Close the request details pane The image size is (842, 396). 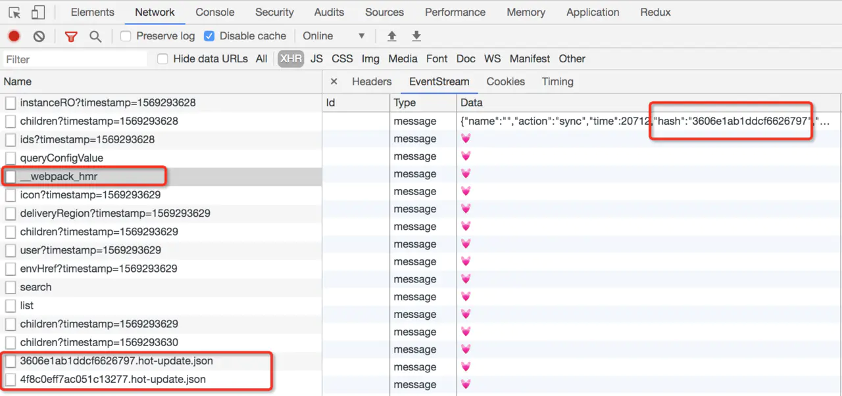(334, 81)
